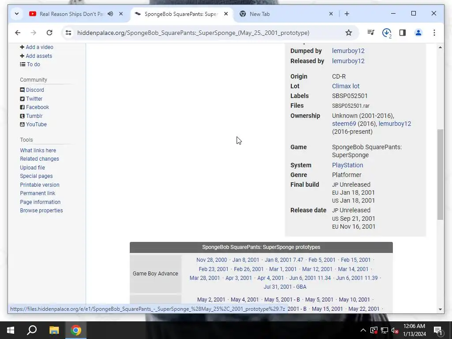Open the Climax lot link
The height and width of the screenshot is (339, 452).
click(346, 86)
